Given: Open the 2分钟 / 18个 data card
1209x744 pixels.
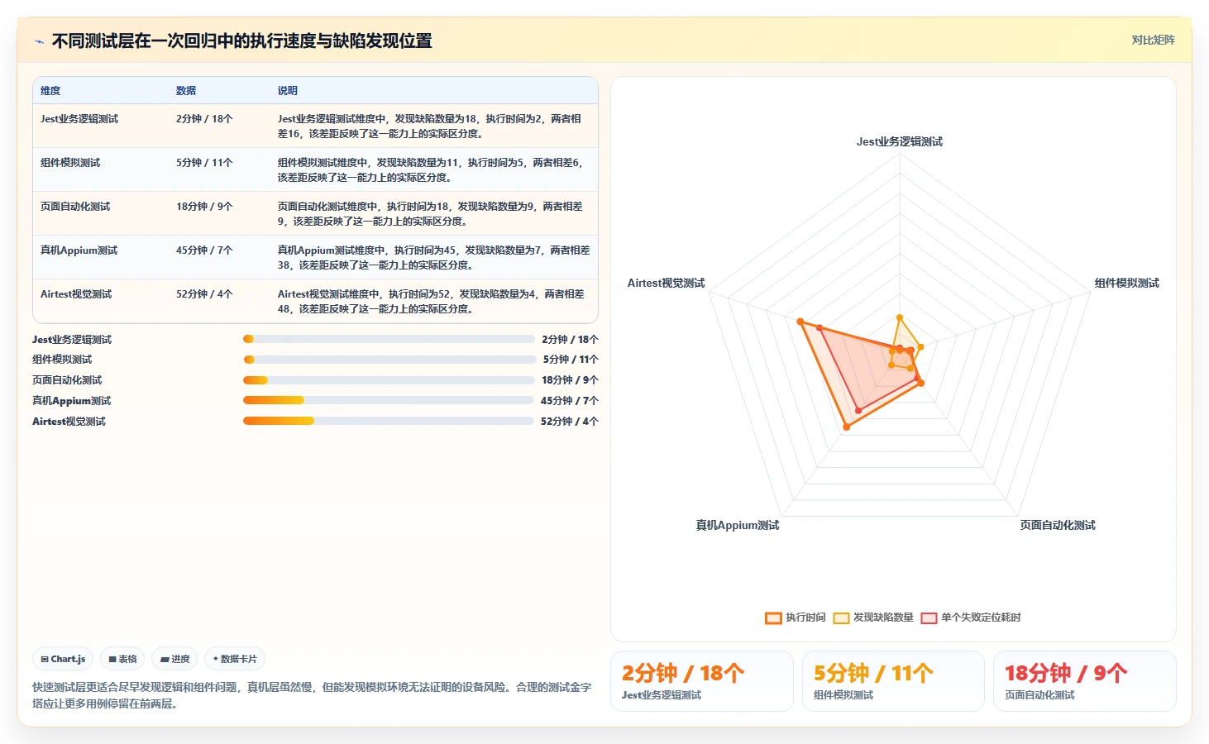Looking at the screenshot, I should pyautogui.click(x=702, y=681).
